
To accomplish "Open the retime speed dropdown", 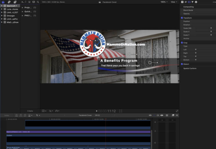I will click(x=57, y=111).
